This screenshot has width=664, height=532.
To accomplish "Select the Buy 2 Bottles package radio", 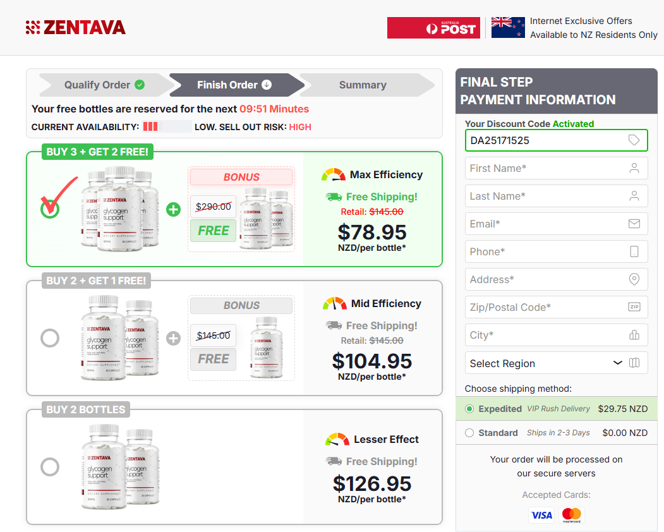I will click(x=50, y=467).
